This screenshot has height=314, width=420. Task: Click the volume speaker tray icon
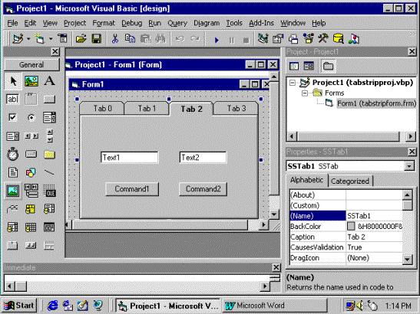click(x=361, y=306)
